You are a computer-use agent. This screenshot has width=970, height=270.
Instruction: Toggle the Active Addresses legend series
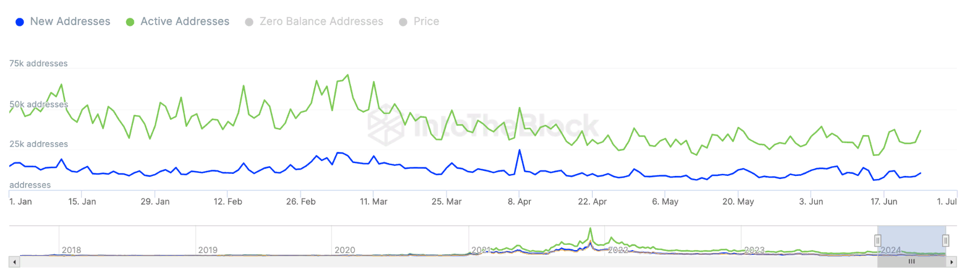click(184, 21)
